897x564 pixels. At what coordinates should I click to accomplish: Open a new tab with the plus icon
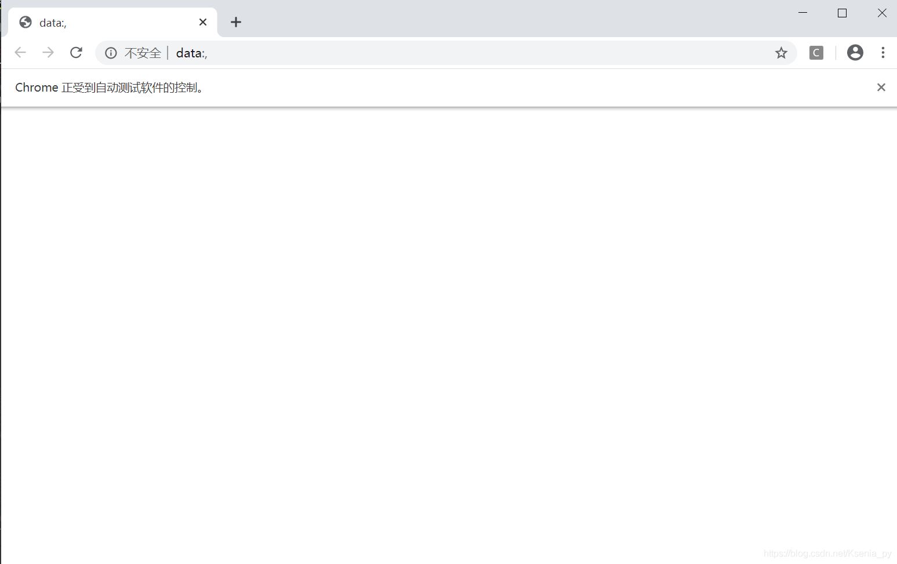click(235, 22)
